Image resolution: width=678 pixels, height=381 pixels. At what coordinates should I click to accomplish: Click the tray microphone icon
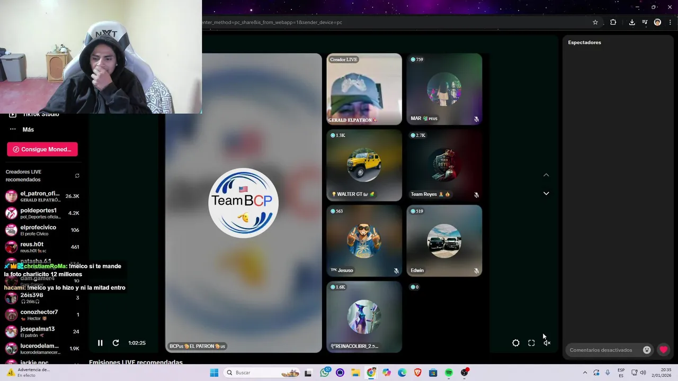click(x=608, y=373)
